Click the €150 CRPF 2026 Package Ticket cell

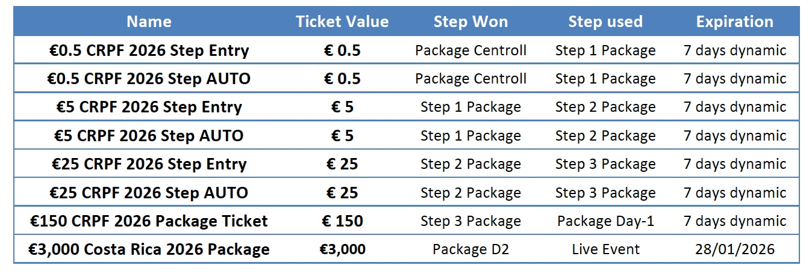tap(149, 221)
